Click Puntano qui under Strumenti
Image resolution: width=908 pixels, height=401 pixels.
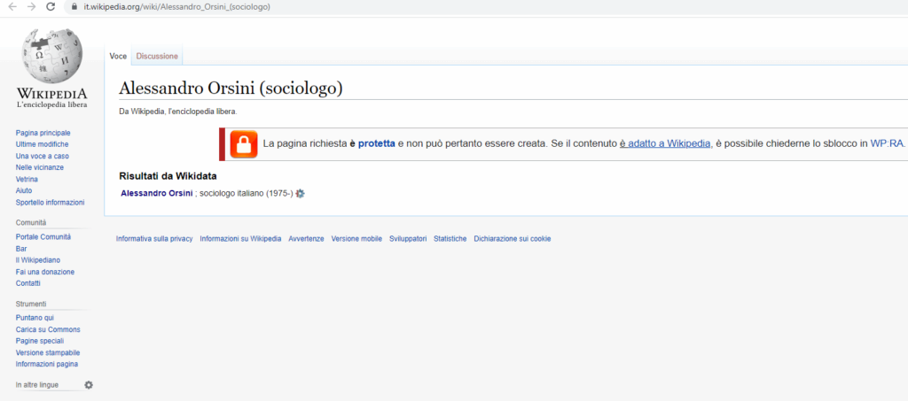[x=35, y=318]
